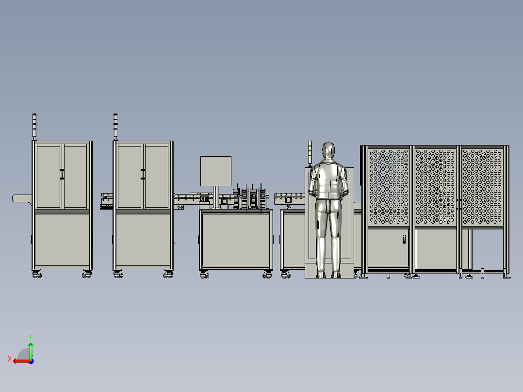Select the lower front panel of the leftmost cabinet
The height and width of the screenshot is (392, 523).
click(x=62, y=240)
